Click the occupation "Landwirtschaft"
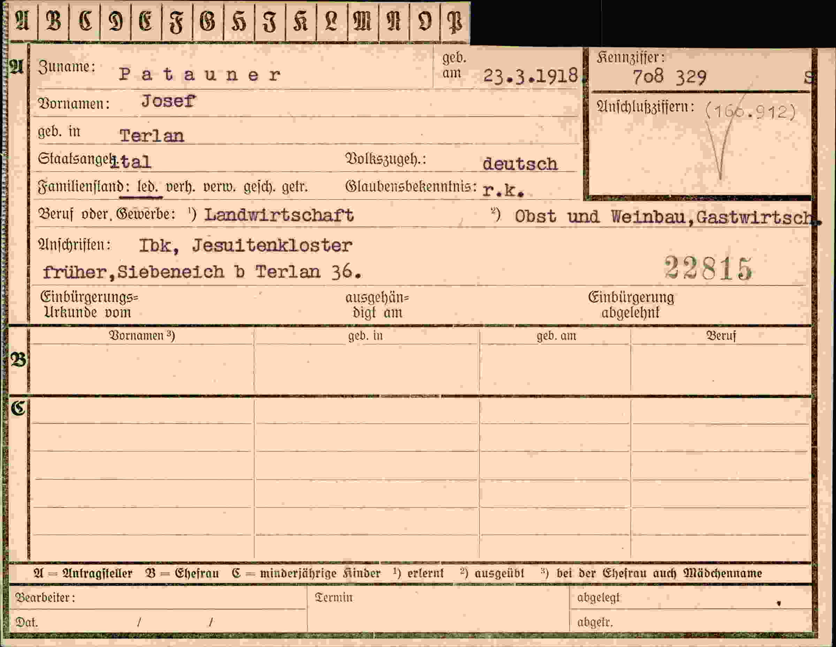 [x=279, y=215]
